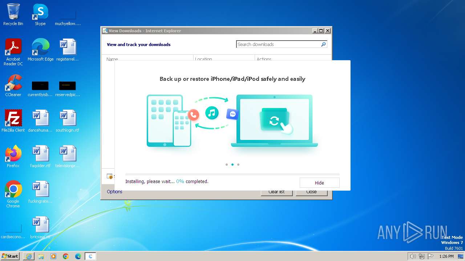Open Acrobat Reader DC shortcut
This screenshot has width=465, height=261.
(x=13, y=52)
